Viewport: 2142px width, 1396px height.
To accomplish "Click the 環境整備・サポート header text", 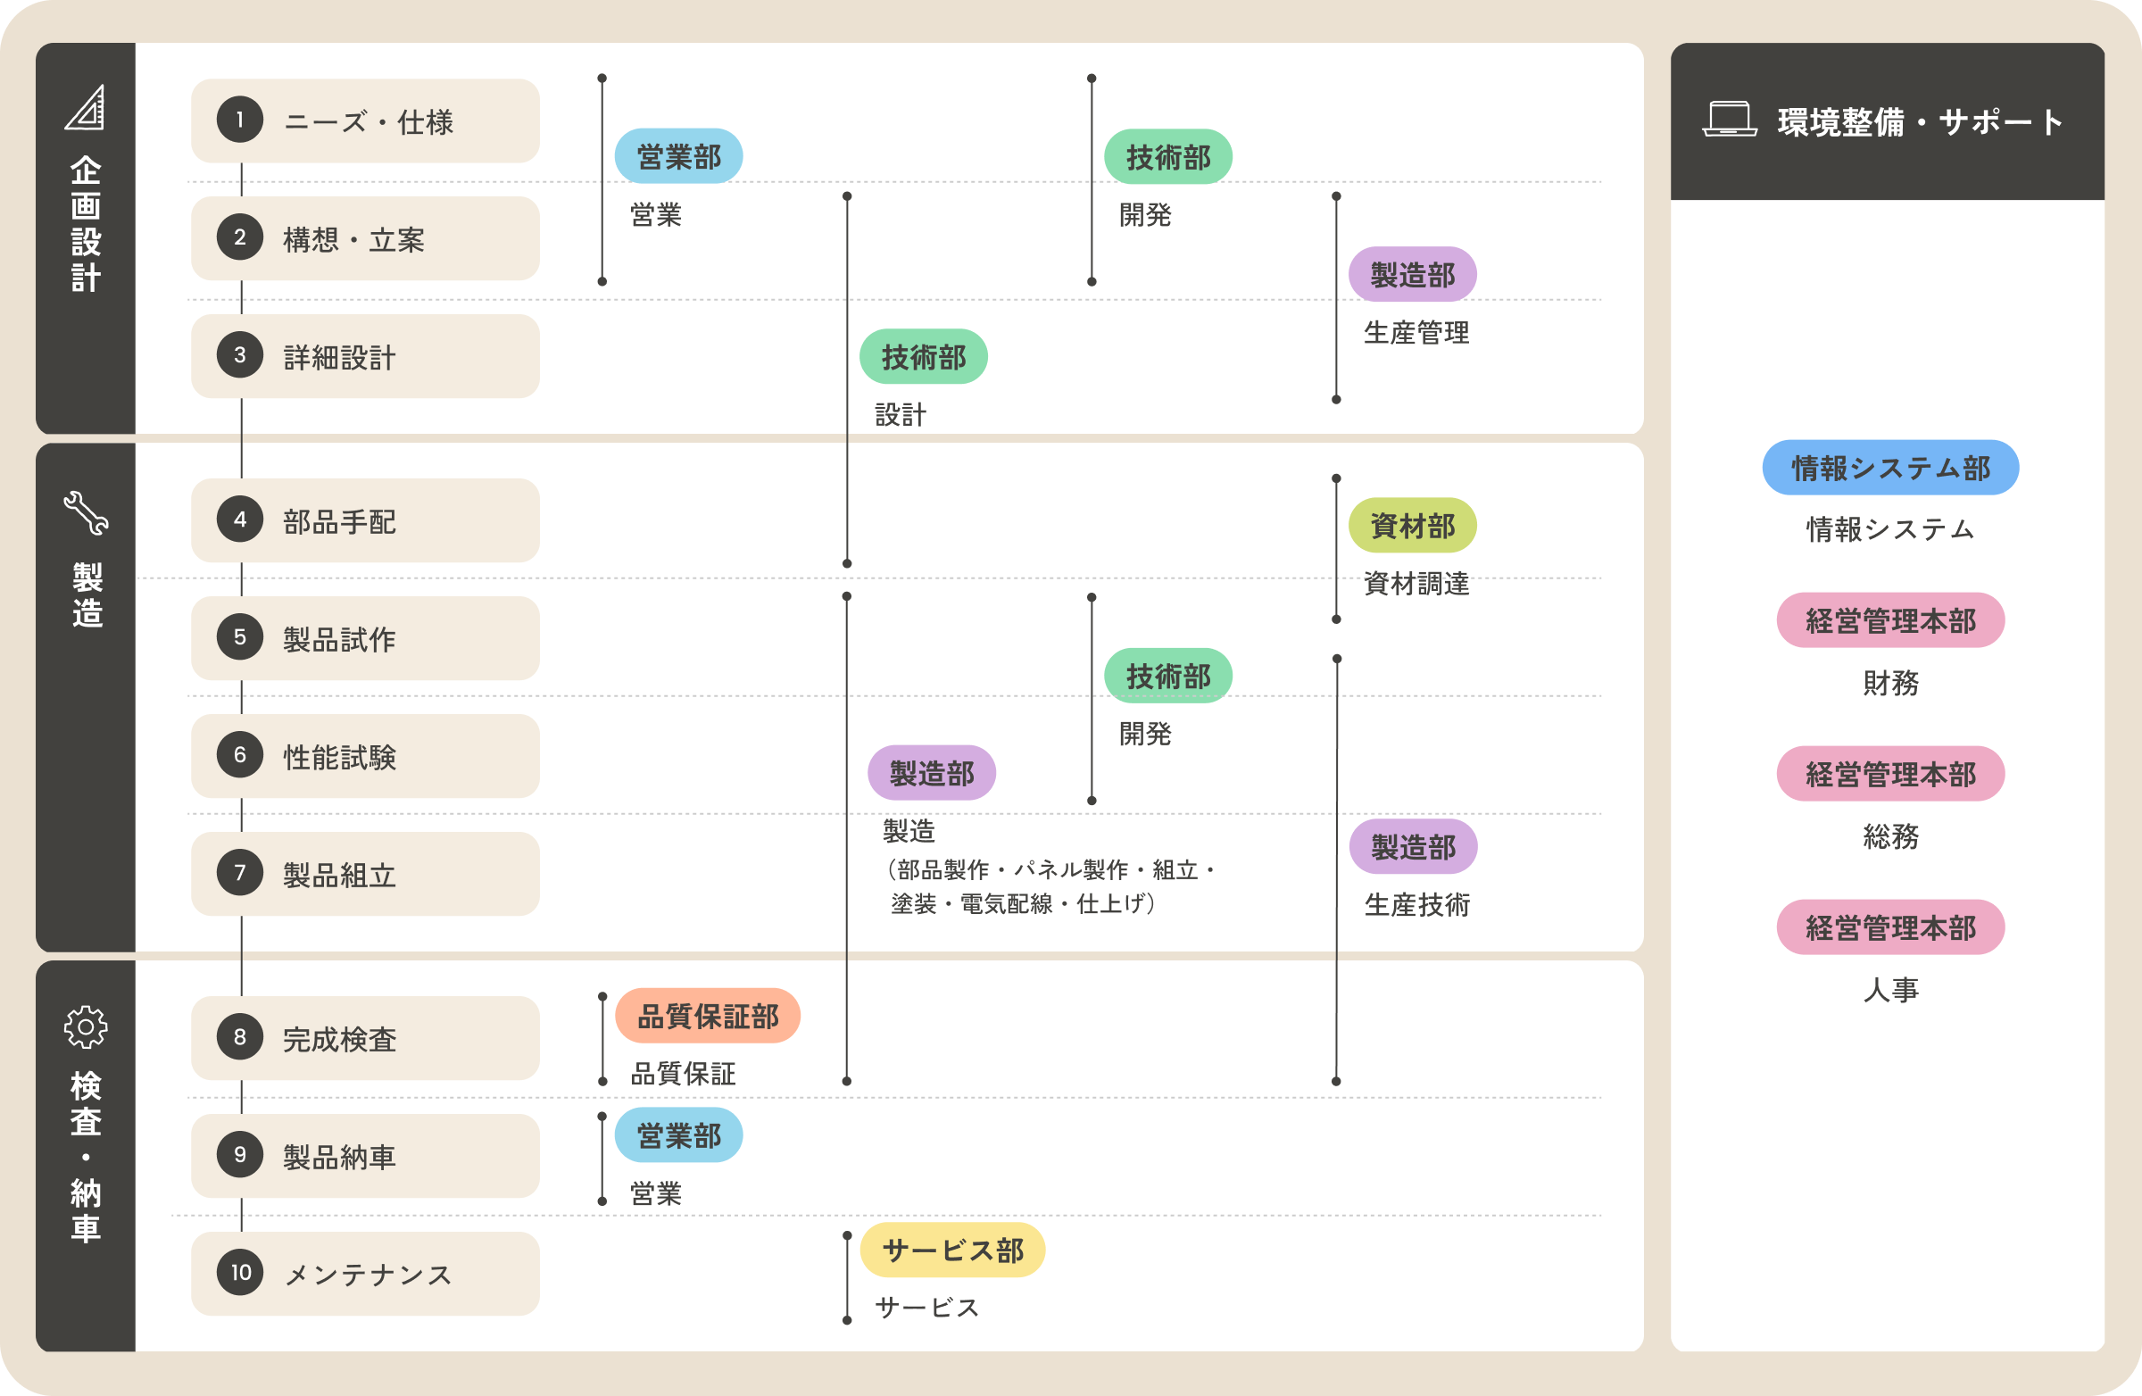I will 1920,122.
